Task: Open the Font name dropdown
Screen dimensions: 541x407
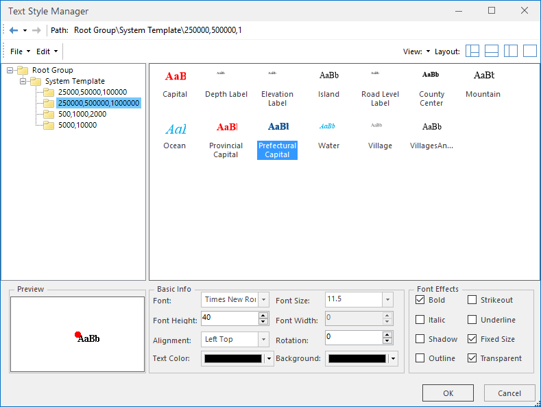Action: pos(263,300)
